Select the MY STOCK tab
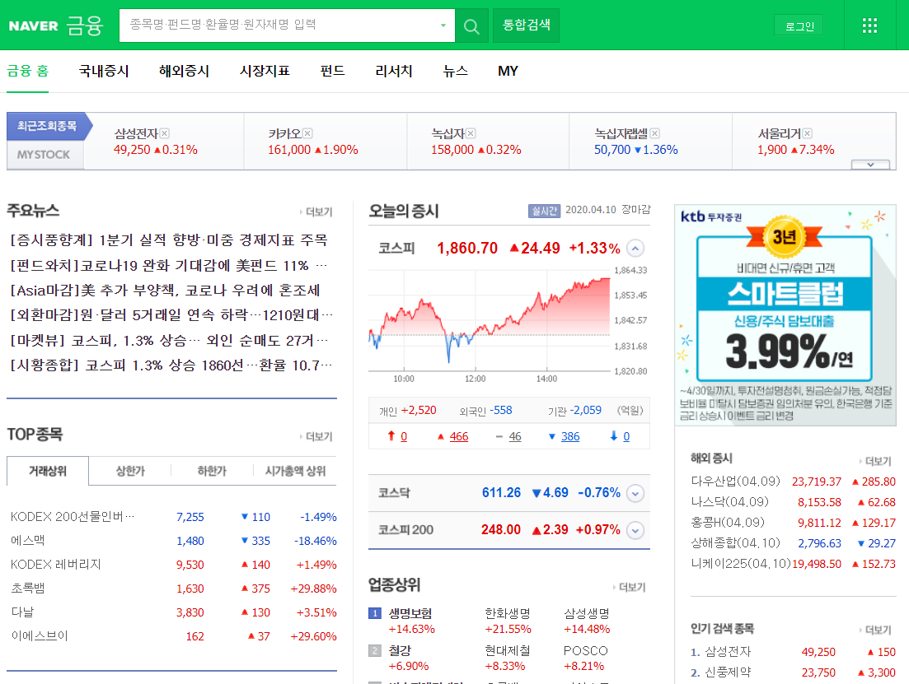Viewport: 909px width, 684px height. (x=44, y=155)
